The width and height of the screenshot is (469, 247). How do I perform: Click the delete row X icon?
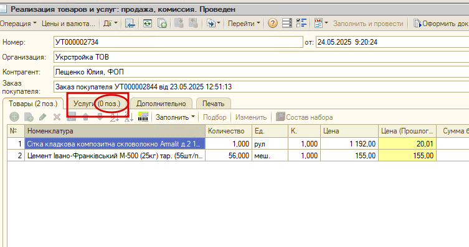click(x=57, y=117)
